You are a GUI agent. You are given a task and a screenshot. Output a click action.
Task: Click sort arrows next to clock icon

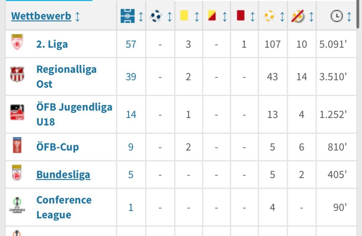[x=349, y=16]
